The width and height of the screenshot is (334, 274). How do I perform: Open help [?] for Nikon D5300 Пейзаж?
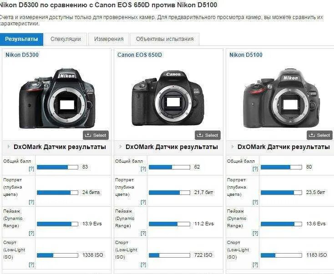pyautogui.click(x=31, y=233)
